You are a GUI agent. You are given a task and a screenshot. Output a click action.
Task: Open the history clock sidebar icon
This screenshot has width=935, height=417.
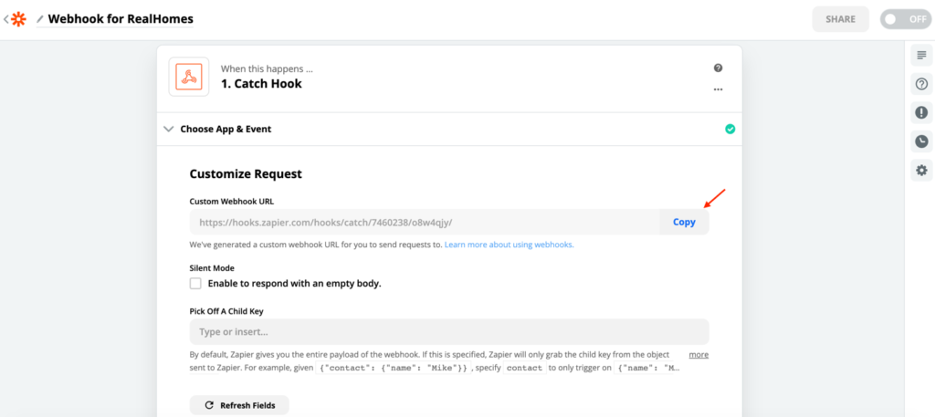pyautogui.click(x=921, y=141)
